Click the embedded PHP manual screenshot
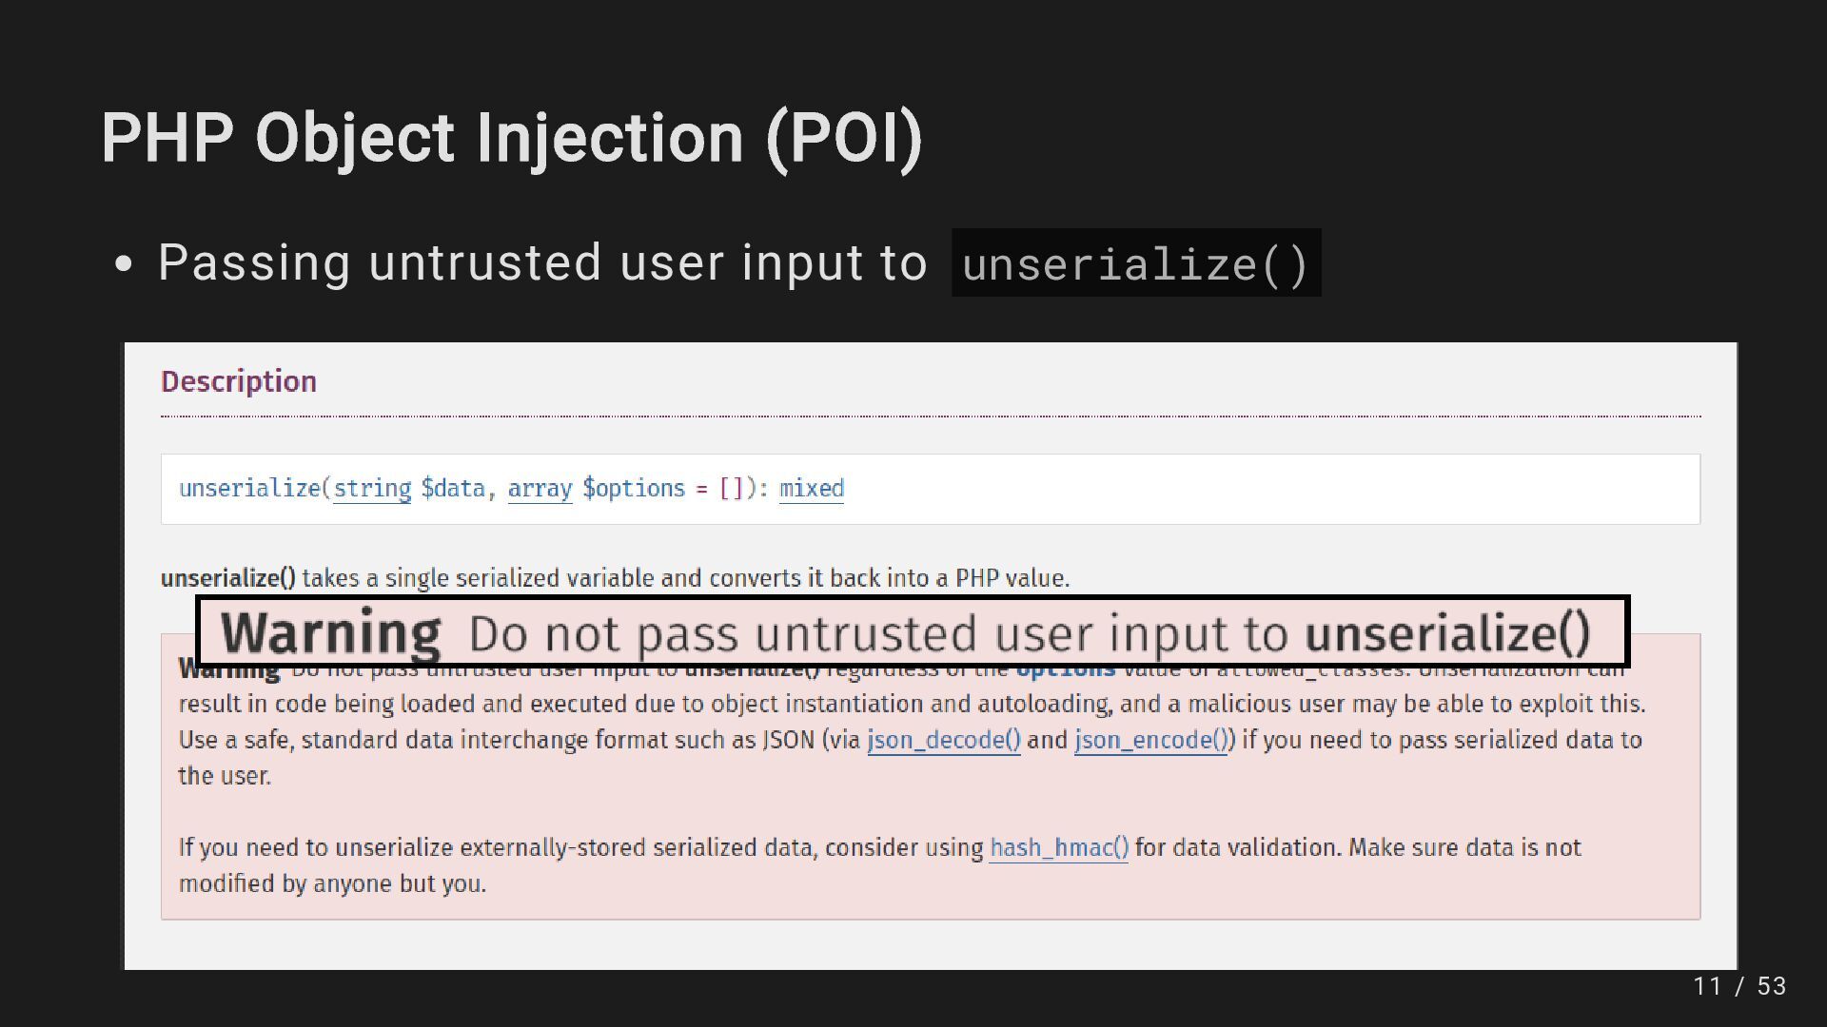 coord(931,656)
